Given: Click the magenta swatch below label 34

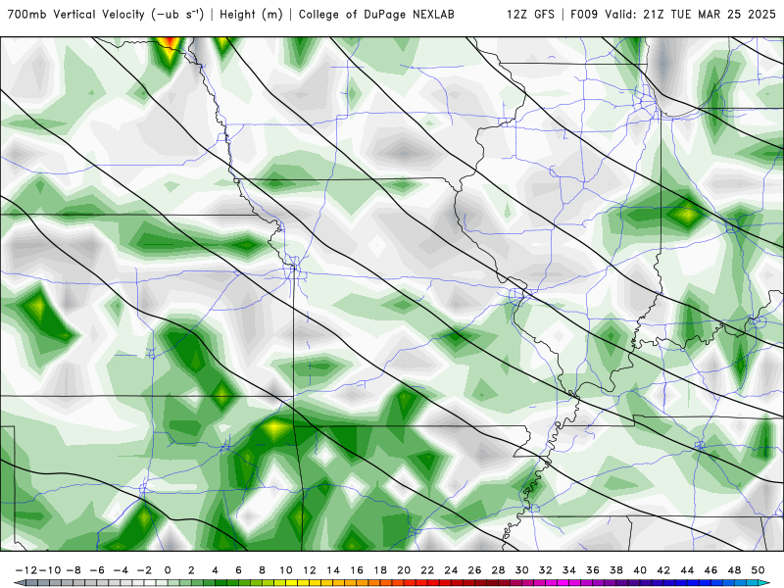Looking at the screenshot, I should click(x=572, y=583).
